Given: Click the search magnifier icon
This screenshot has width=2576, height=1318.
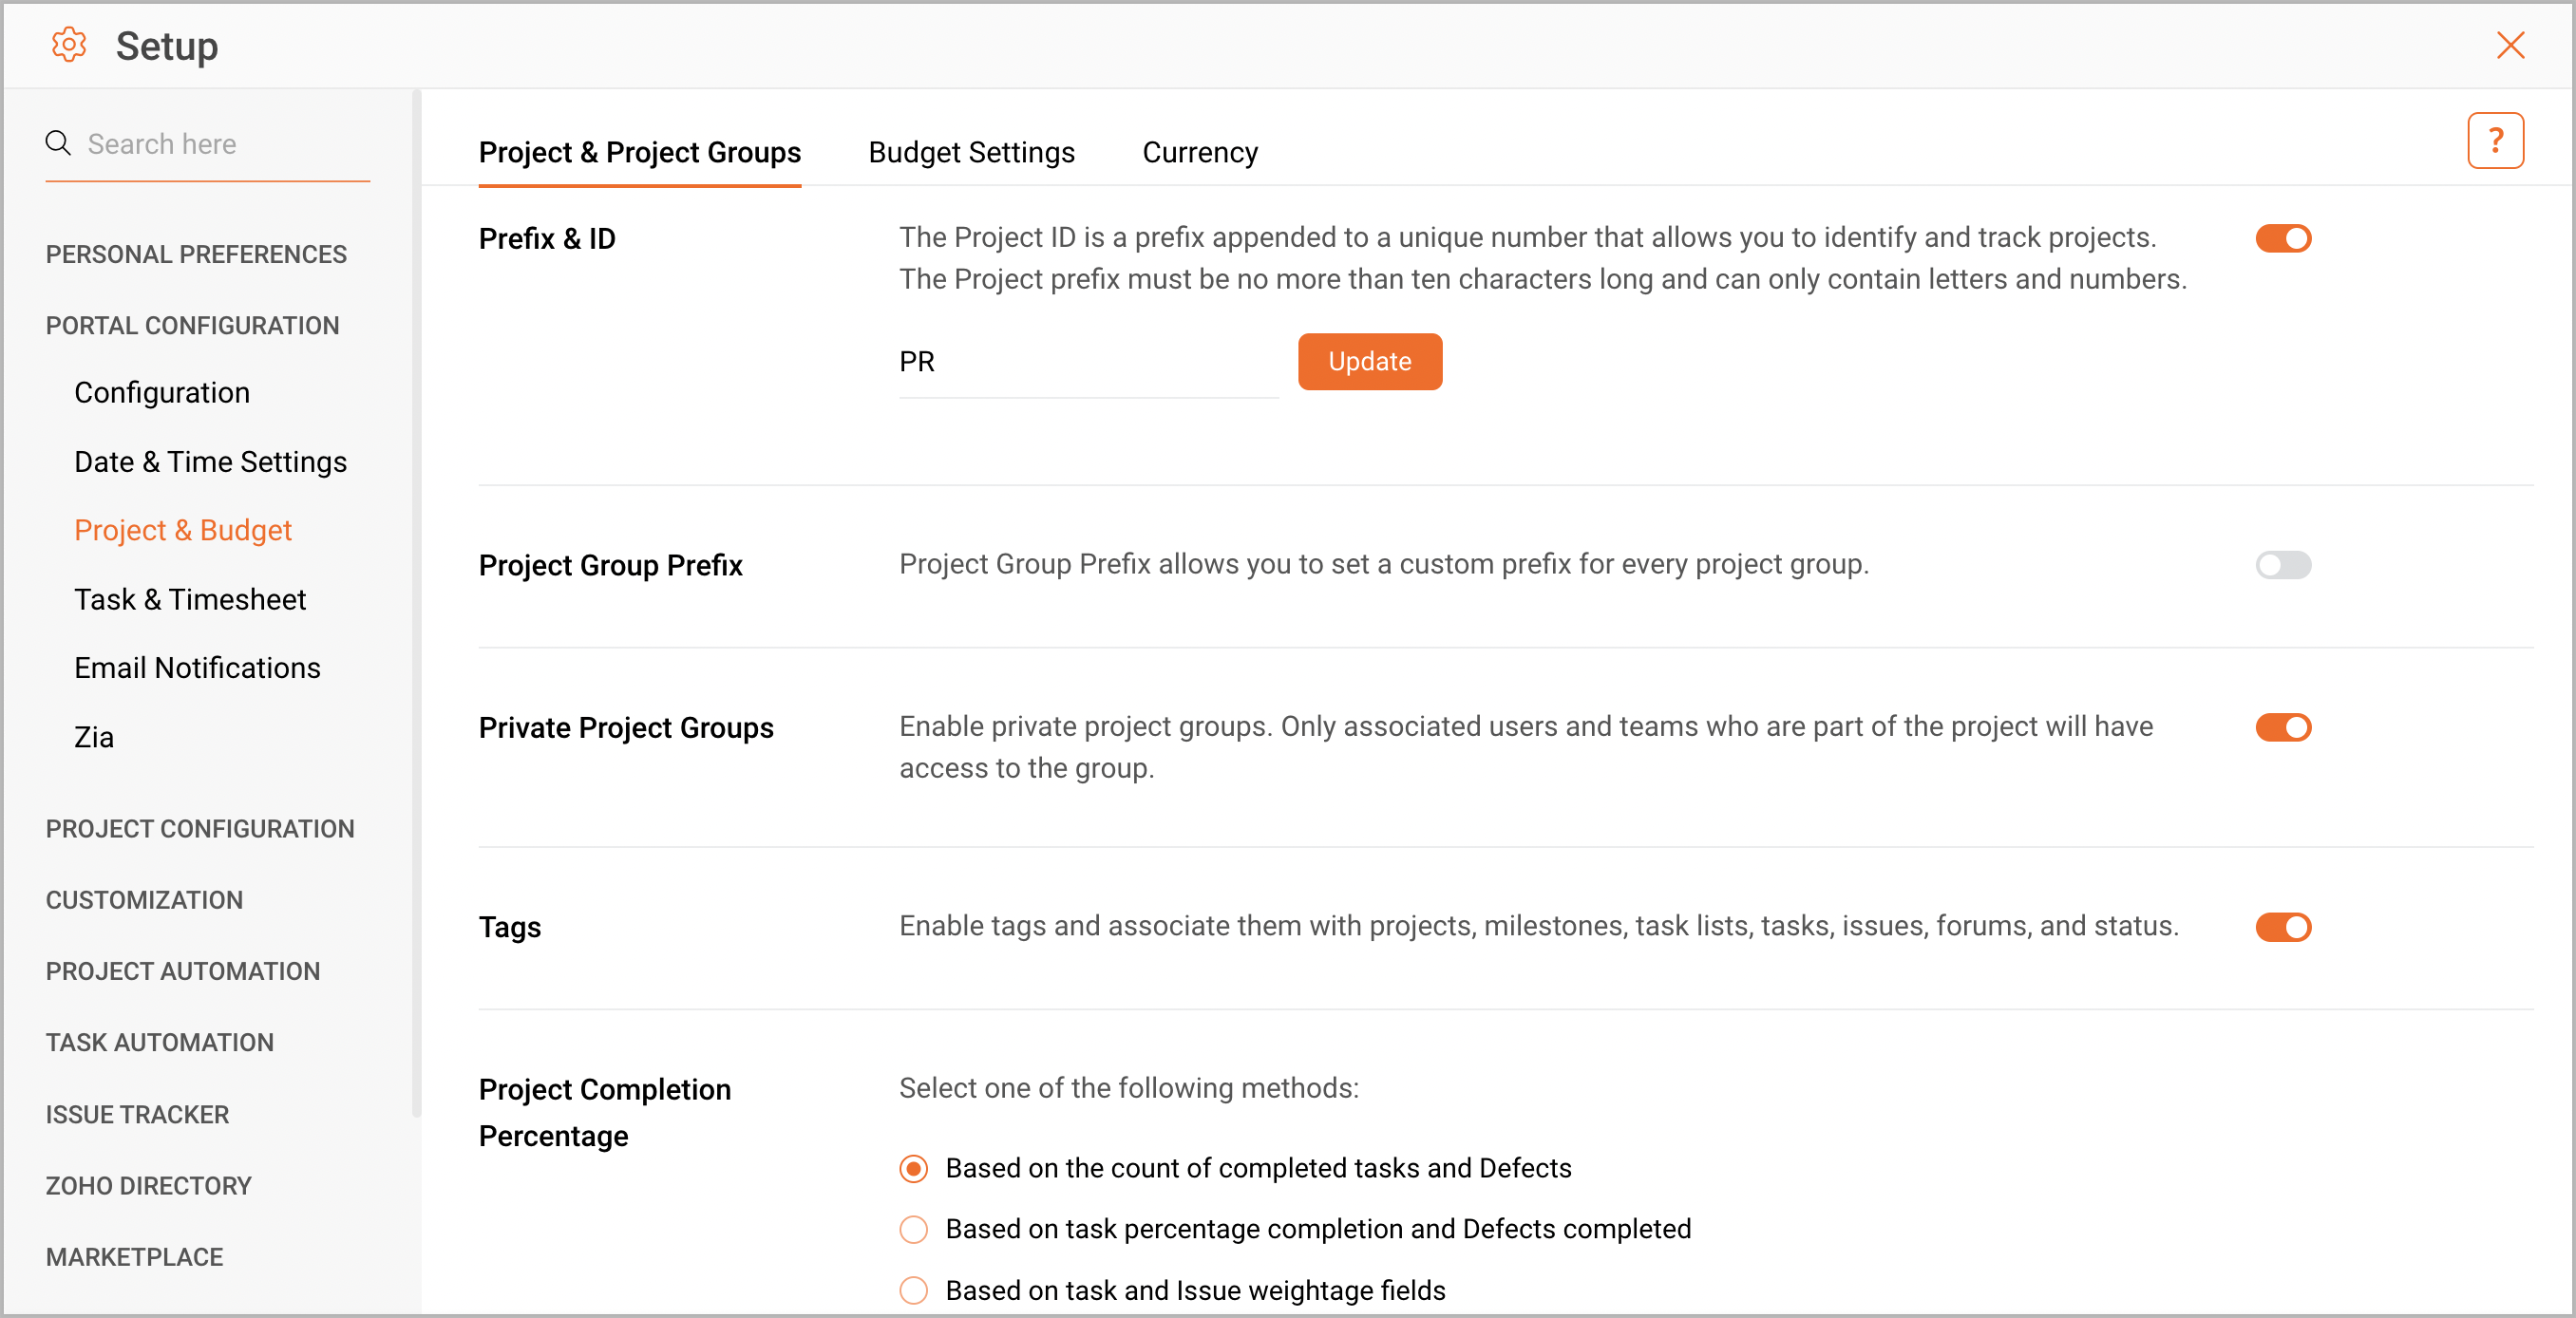Looking at the screenshot, I should coord(58,143).
